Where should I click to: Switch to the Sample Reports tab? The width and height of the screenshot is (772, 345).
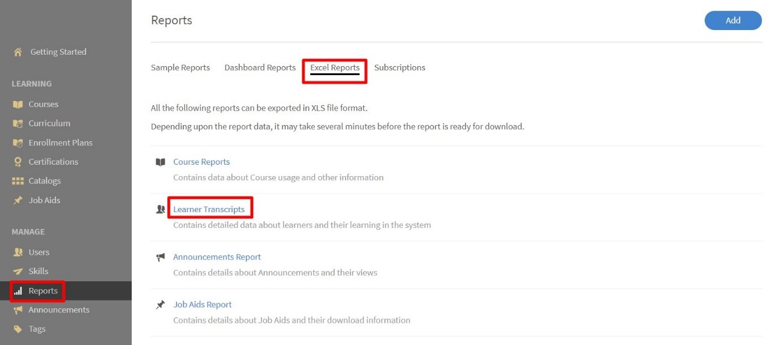pos(180,68)
